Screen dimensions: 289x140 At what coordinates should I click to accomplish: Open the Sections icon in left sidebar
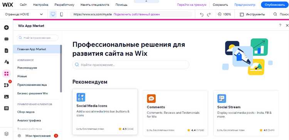pyautogui.click(x=7, y=39)
